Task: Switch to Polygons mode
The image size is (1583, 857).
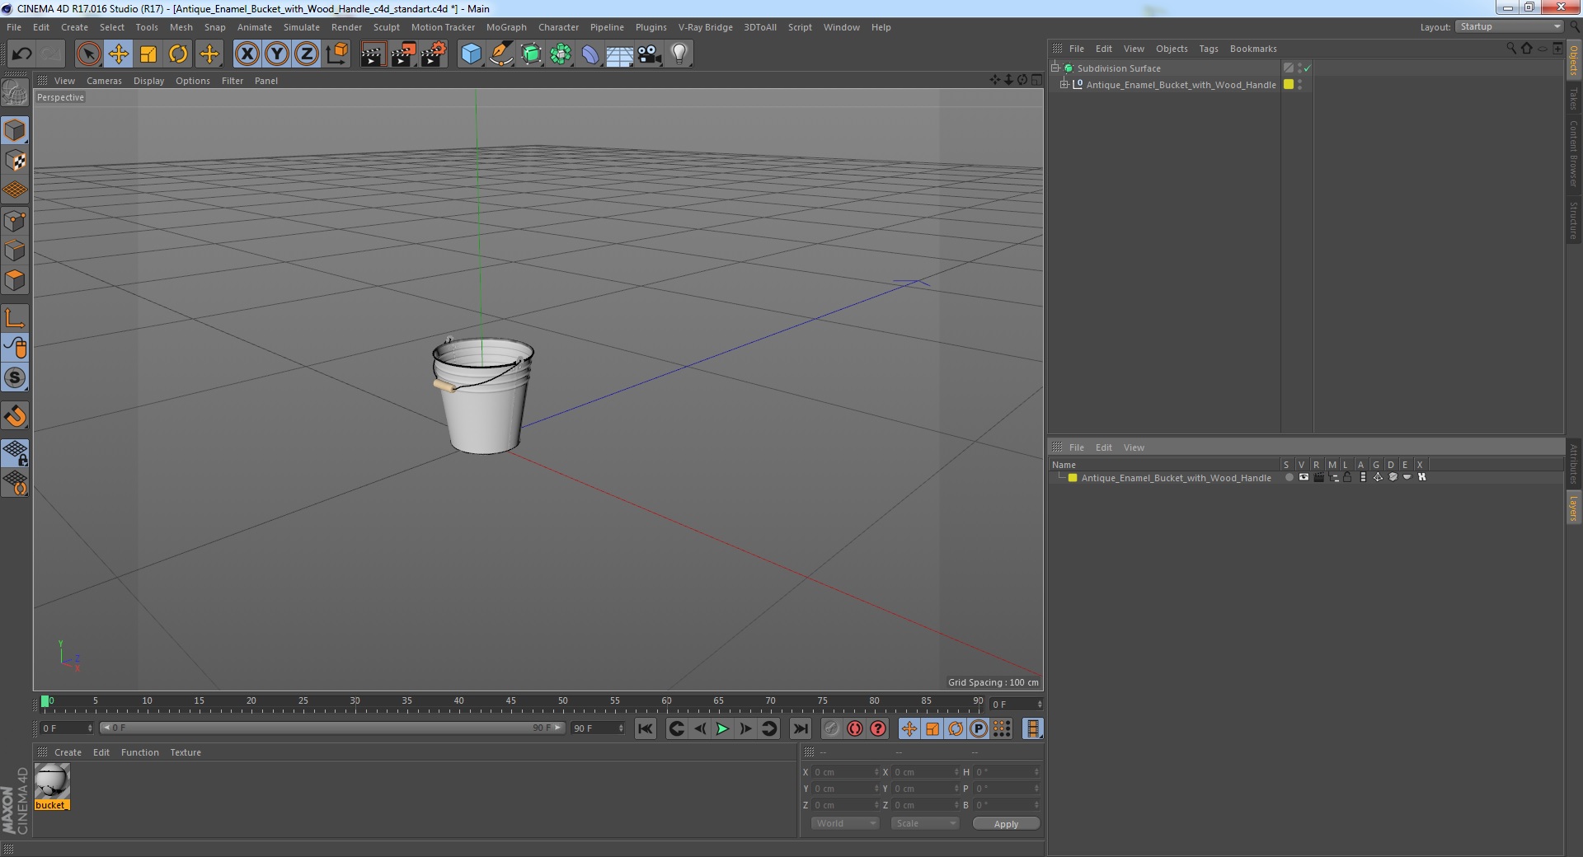Action: coord(15,280)
